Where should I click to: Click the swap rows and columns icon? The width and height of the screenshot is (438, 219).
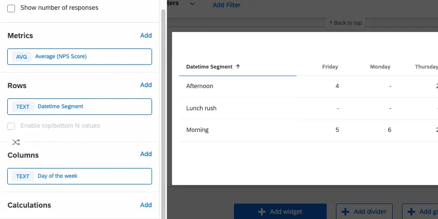(x=16, y=142)
